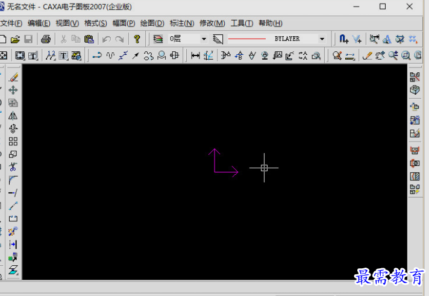Viewport: 429px width, 296px height.
Task: Open the 编辑(E) menu
Action: 39,24
